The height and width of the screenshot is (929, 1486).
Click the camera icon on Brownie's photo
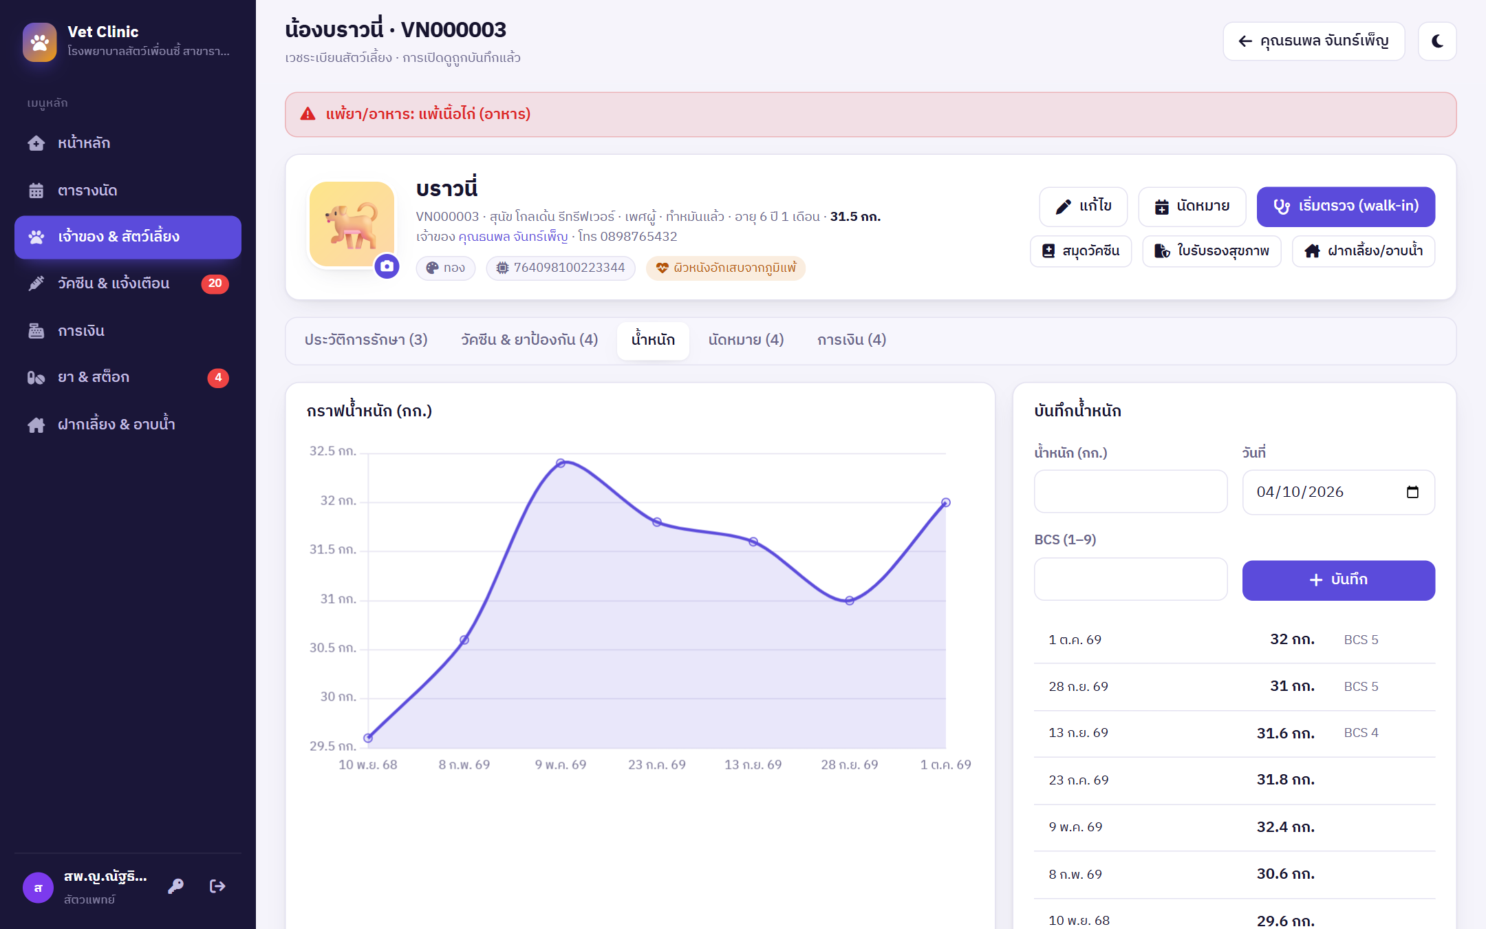pyautogui.click(x=387, y=266)
